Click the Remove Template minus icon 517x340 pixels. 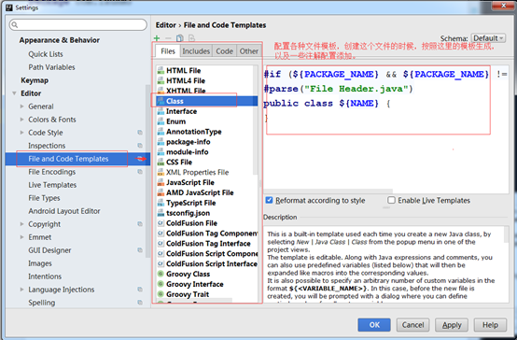click(x=168, y=38)
